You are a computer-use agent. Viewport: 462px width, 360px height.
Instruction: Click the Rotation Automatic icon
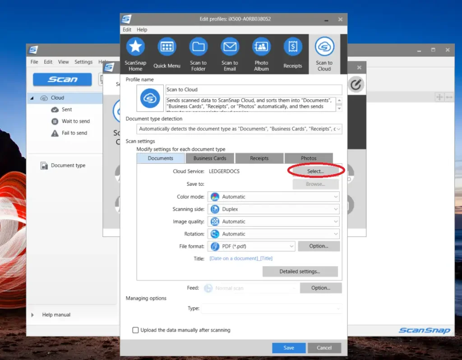pos(215,234)
